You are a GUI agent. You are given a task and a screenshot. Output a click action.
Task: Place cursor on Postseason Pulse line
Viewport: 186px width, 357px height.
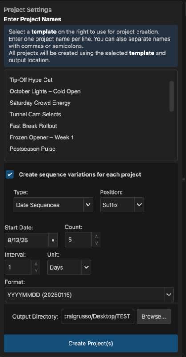32,149
